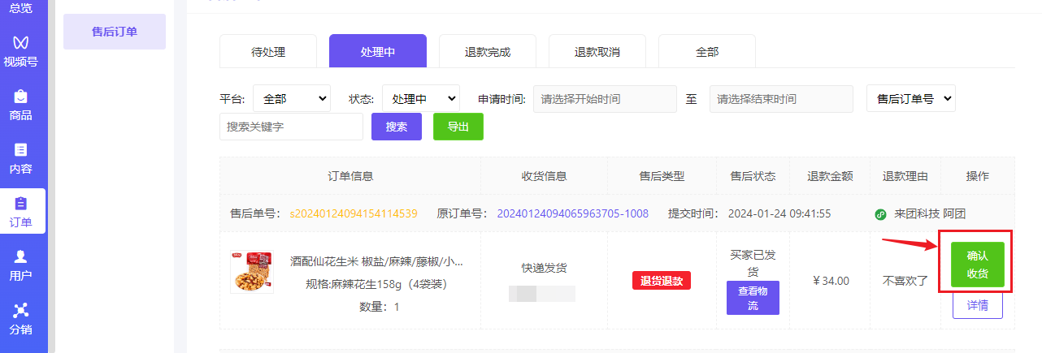Open original order 20240124094065963705-1008

coord(572,213)
